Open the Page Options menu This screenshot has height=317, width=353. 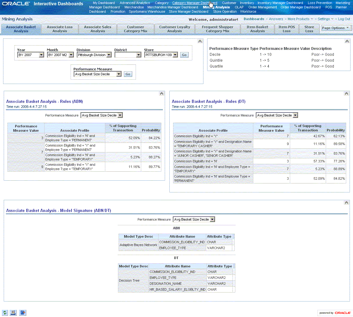[x=335, y=28]
